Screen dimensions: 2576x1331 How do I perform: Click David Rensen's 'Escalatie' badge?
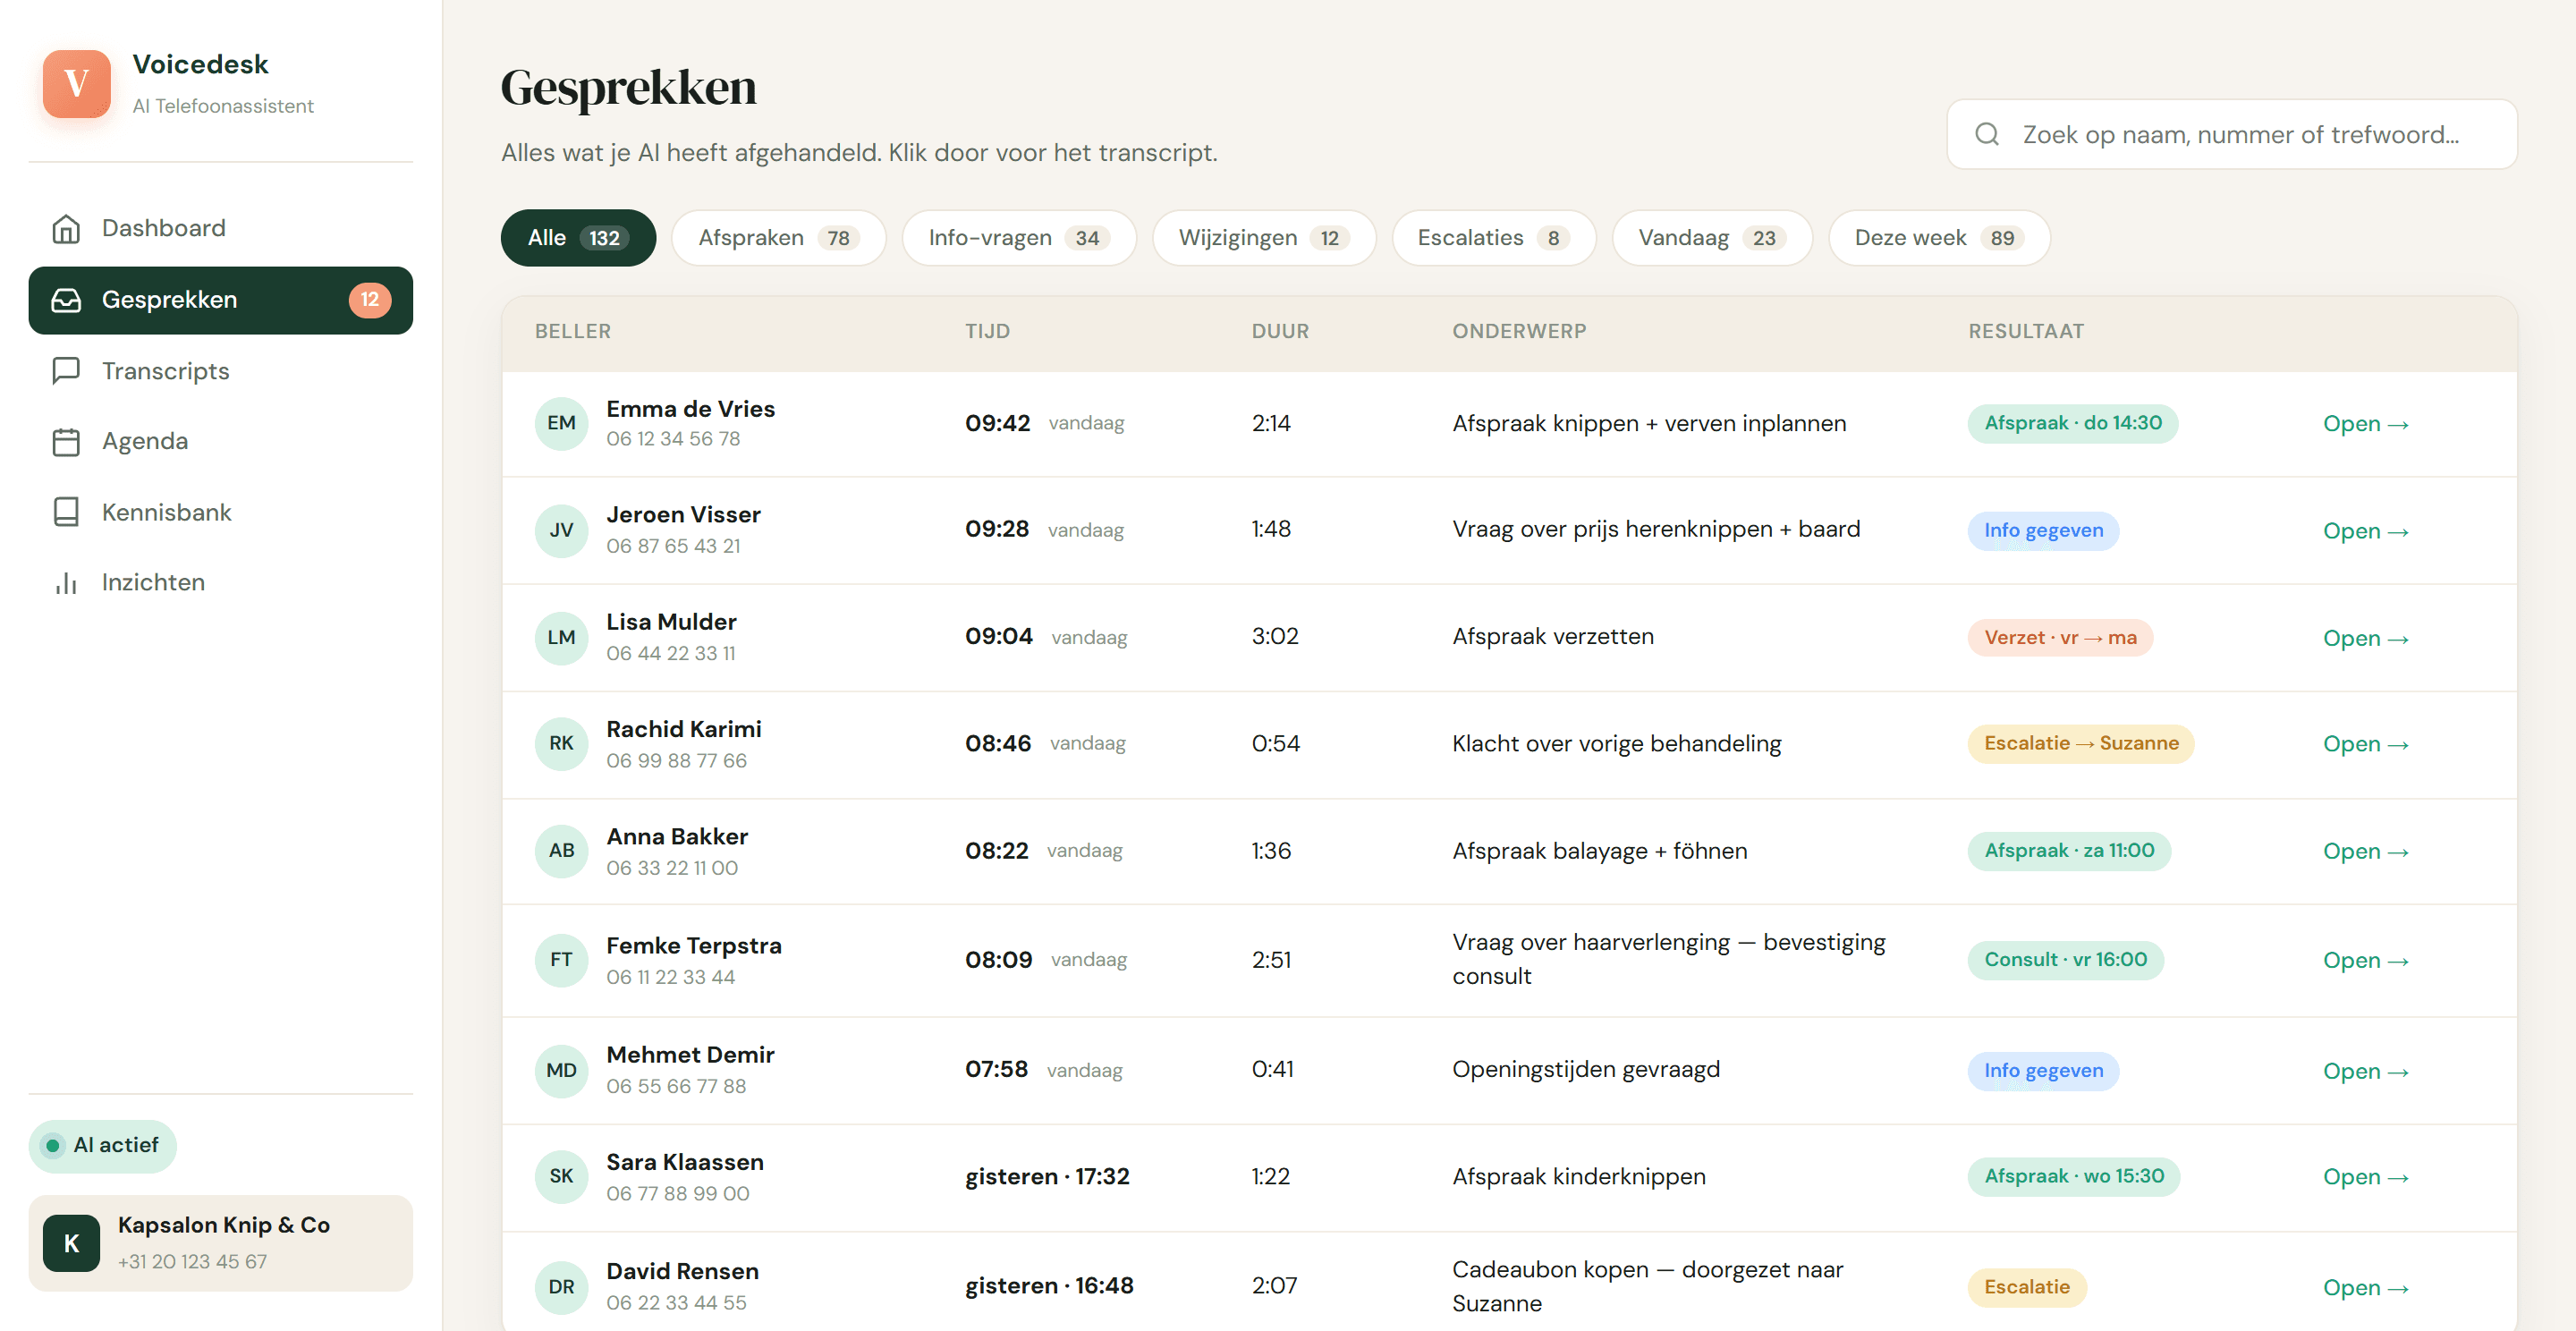pos(2027,1287)
